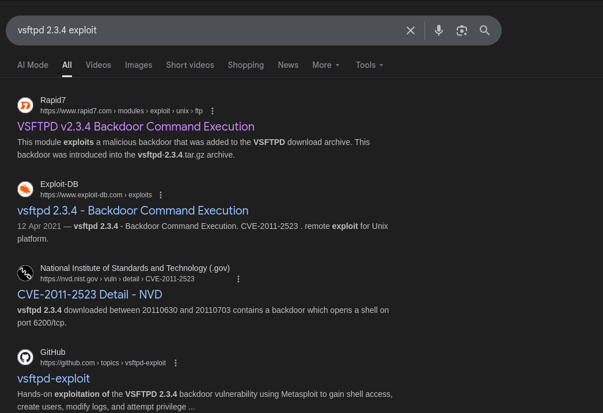Viewport: 603px width, 413px height.
Task: Start voice search with the microphone icon
Action: click(x=438, y=30)
